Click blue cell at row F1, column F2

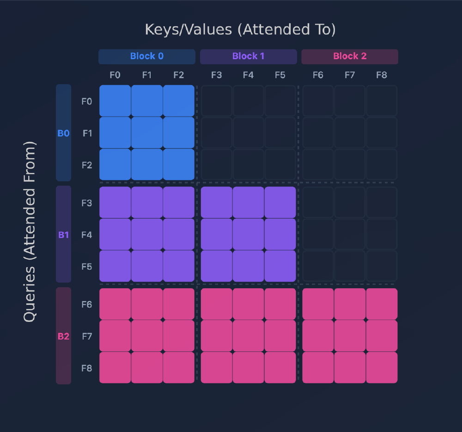click(x=179, y=133)
